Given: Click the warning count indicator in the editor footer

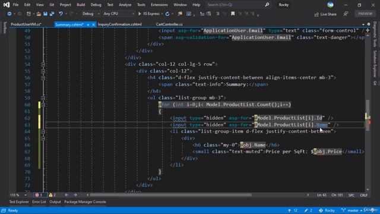Looking at the screenshot, I should click(52, 195).
